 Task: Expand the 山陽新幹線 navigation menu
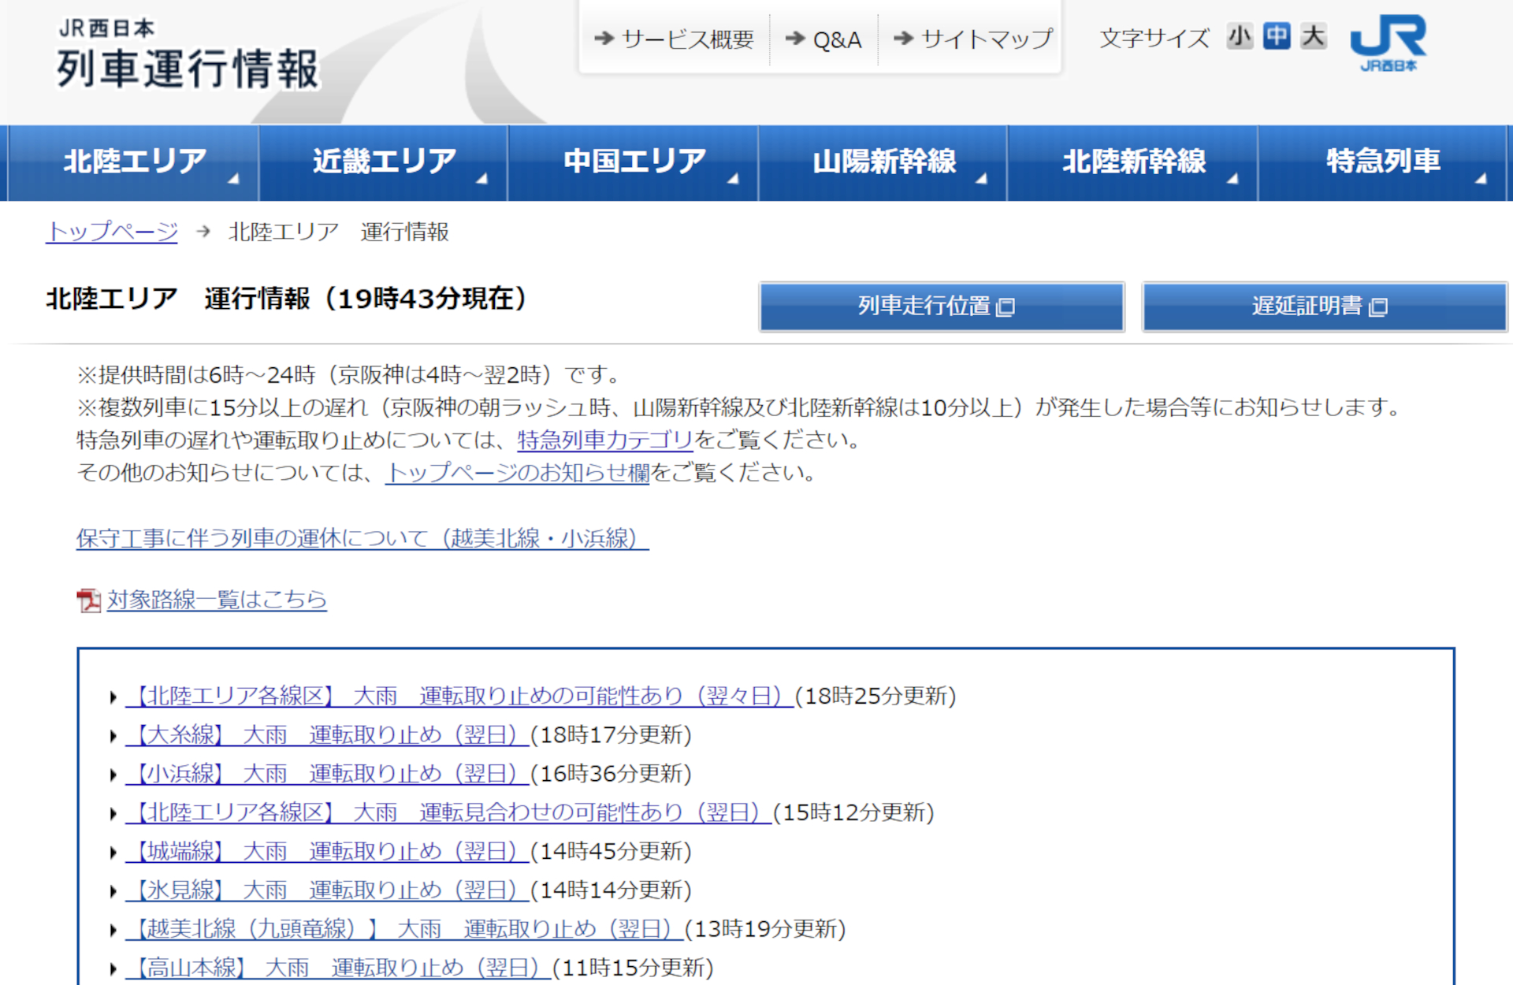coord(883,162)
